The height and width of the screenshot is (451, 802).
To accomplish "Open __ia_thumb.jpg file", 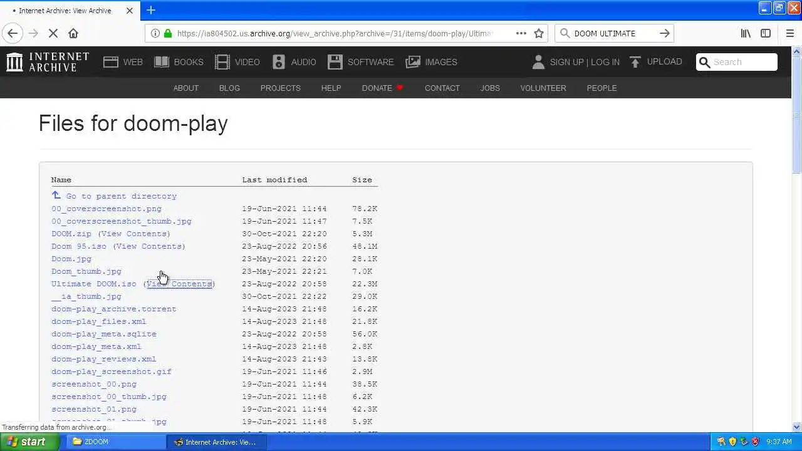I will 86,296.
